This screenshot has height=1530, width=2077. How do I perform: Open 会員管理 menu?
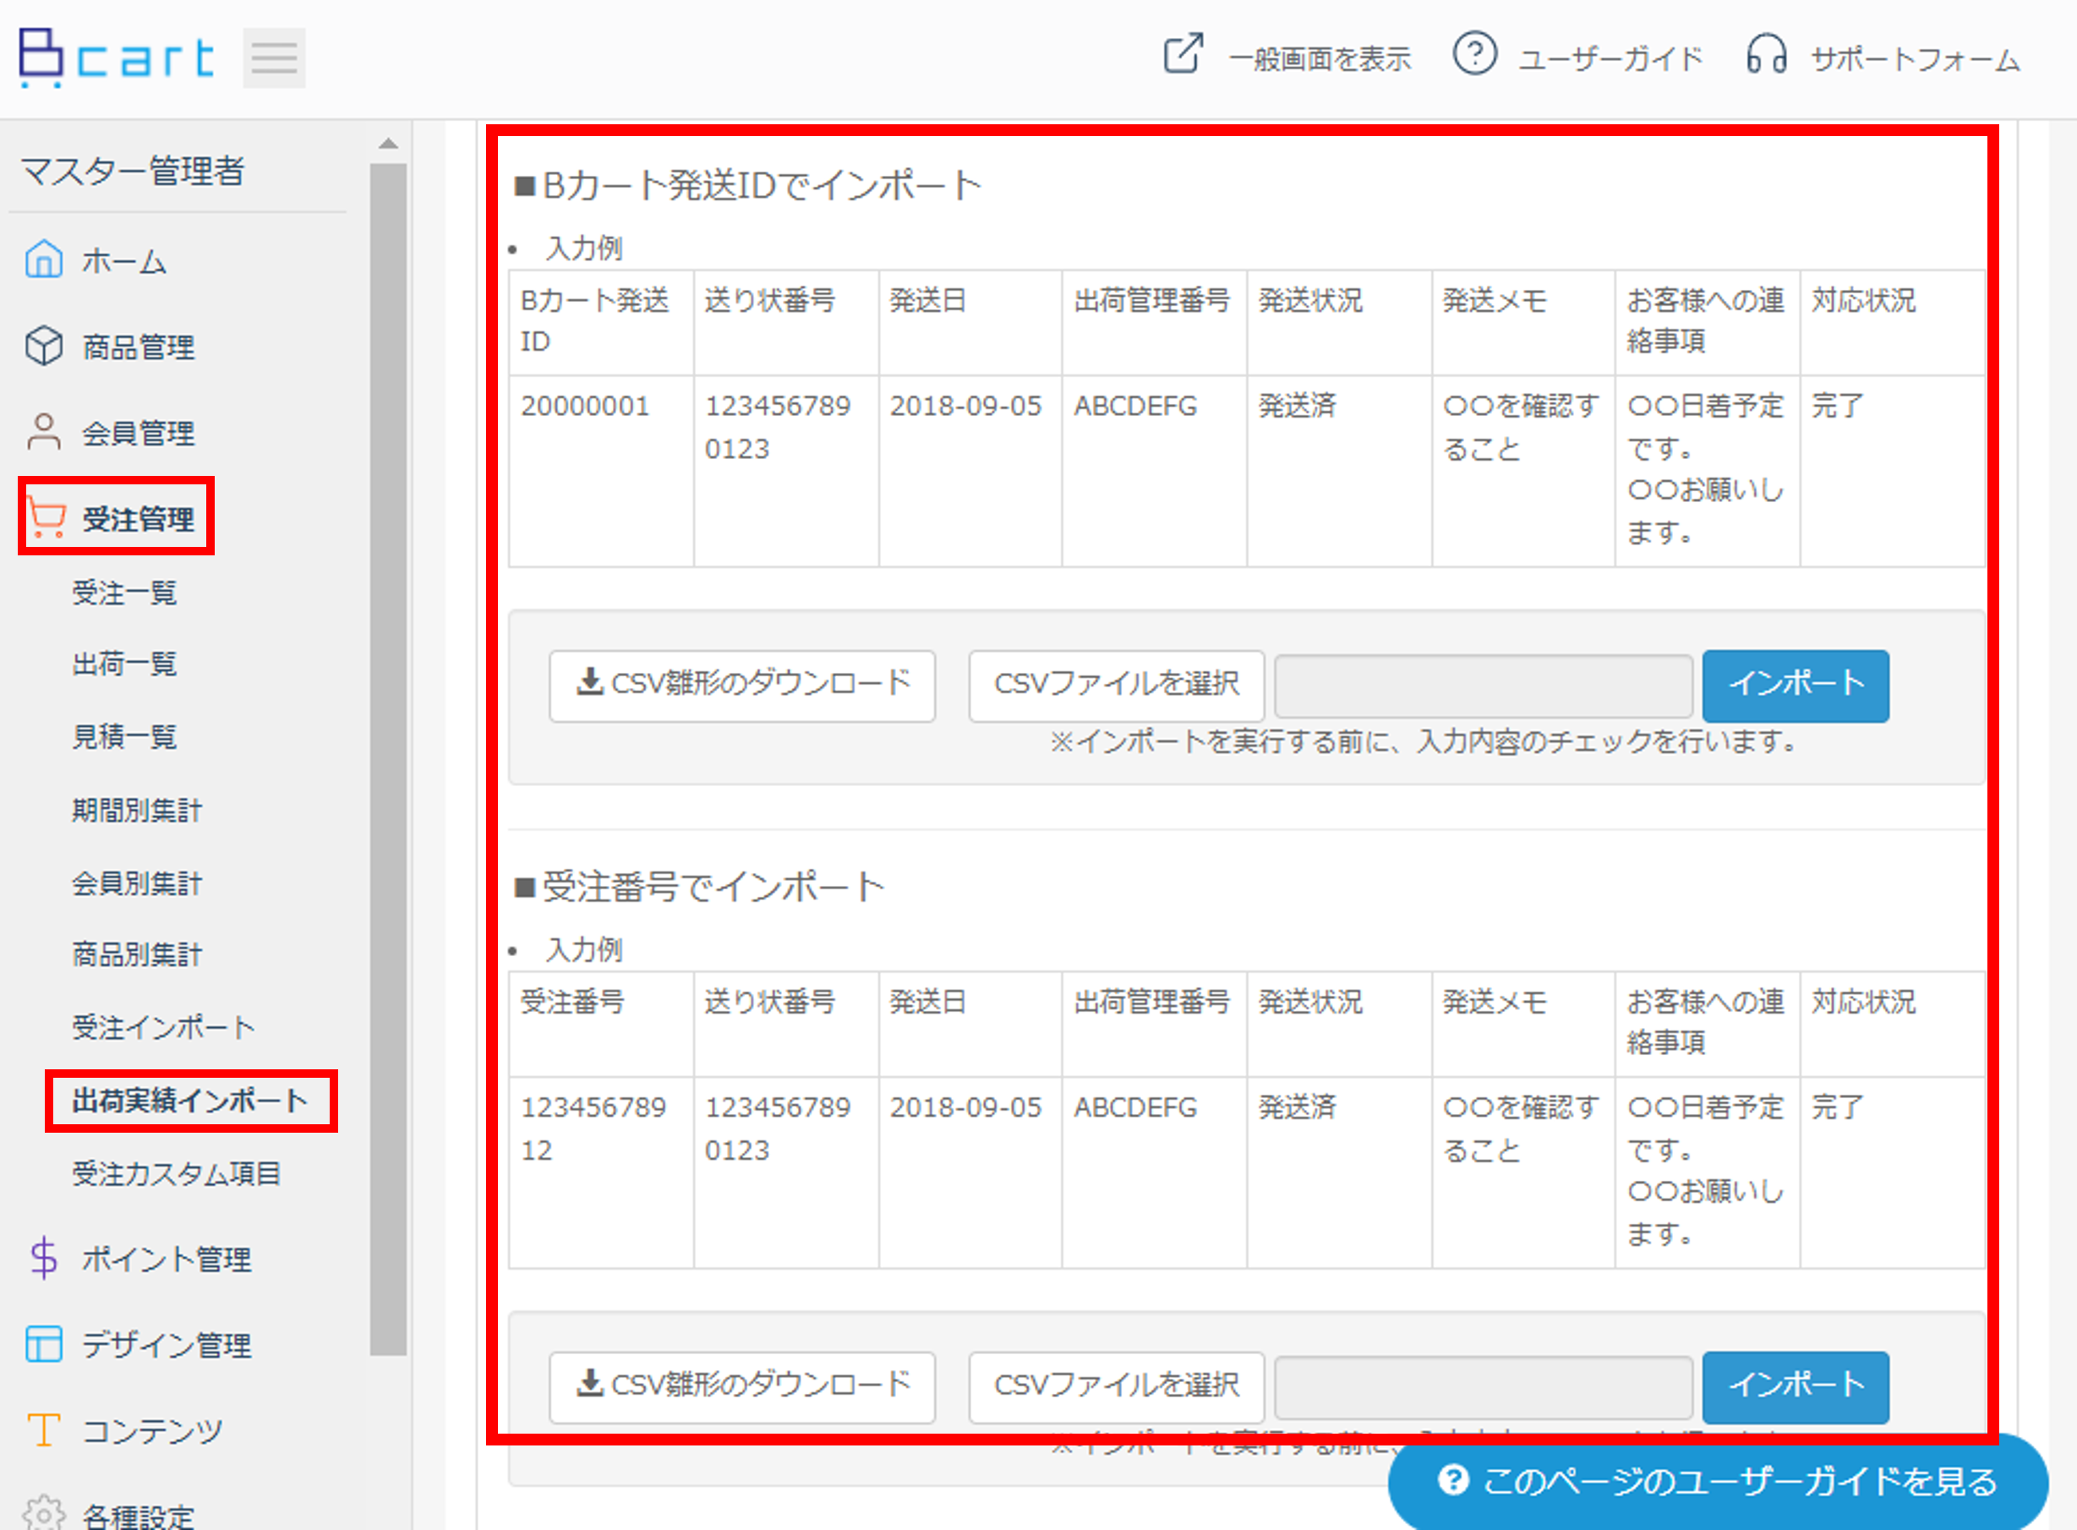[138, 434]
